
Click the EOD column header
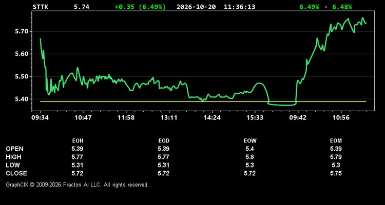[x=164, y=141]
